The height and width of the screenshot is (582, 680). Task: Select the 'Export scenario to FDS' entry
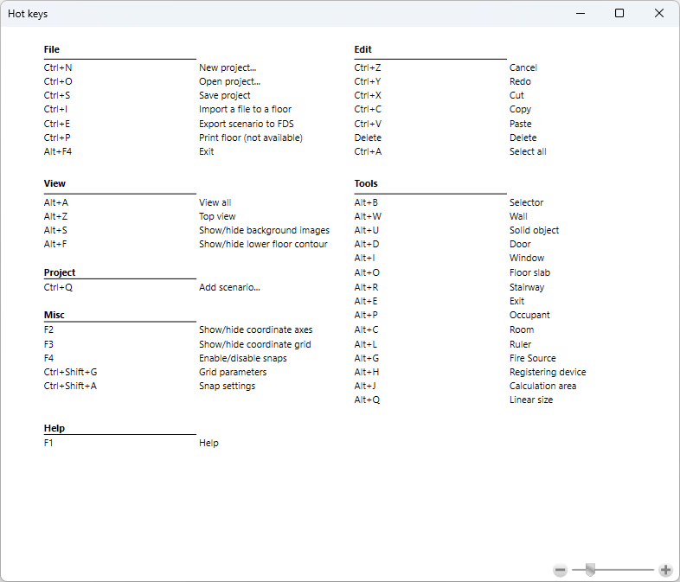click(246, 124)
